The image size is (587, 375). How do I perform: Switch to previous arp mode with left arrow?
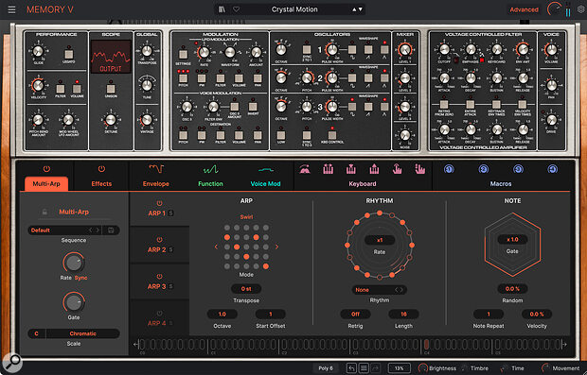click(x=216, y=247)
